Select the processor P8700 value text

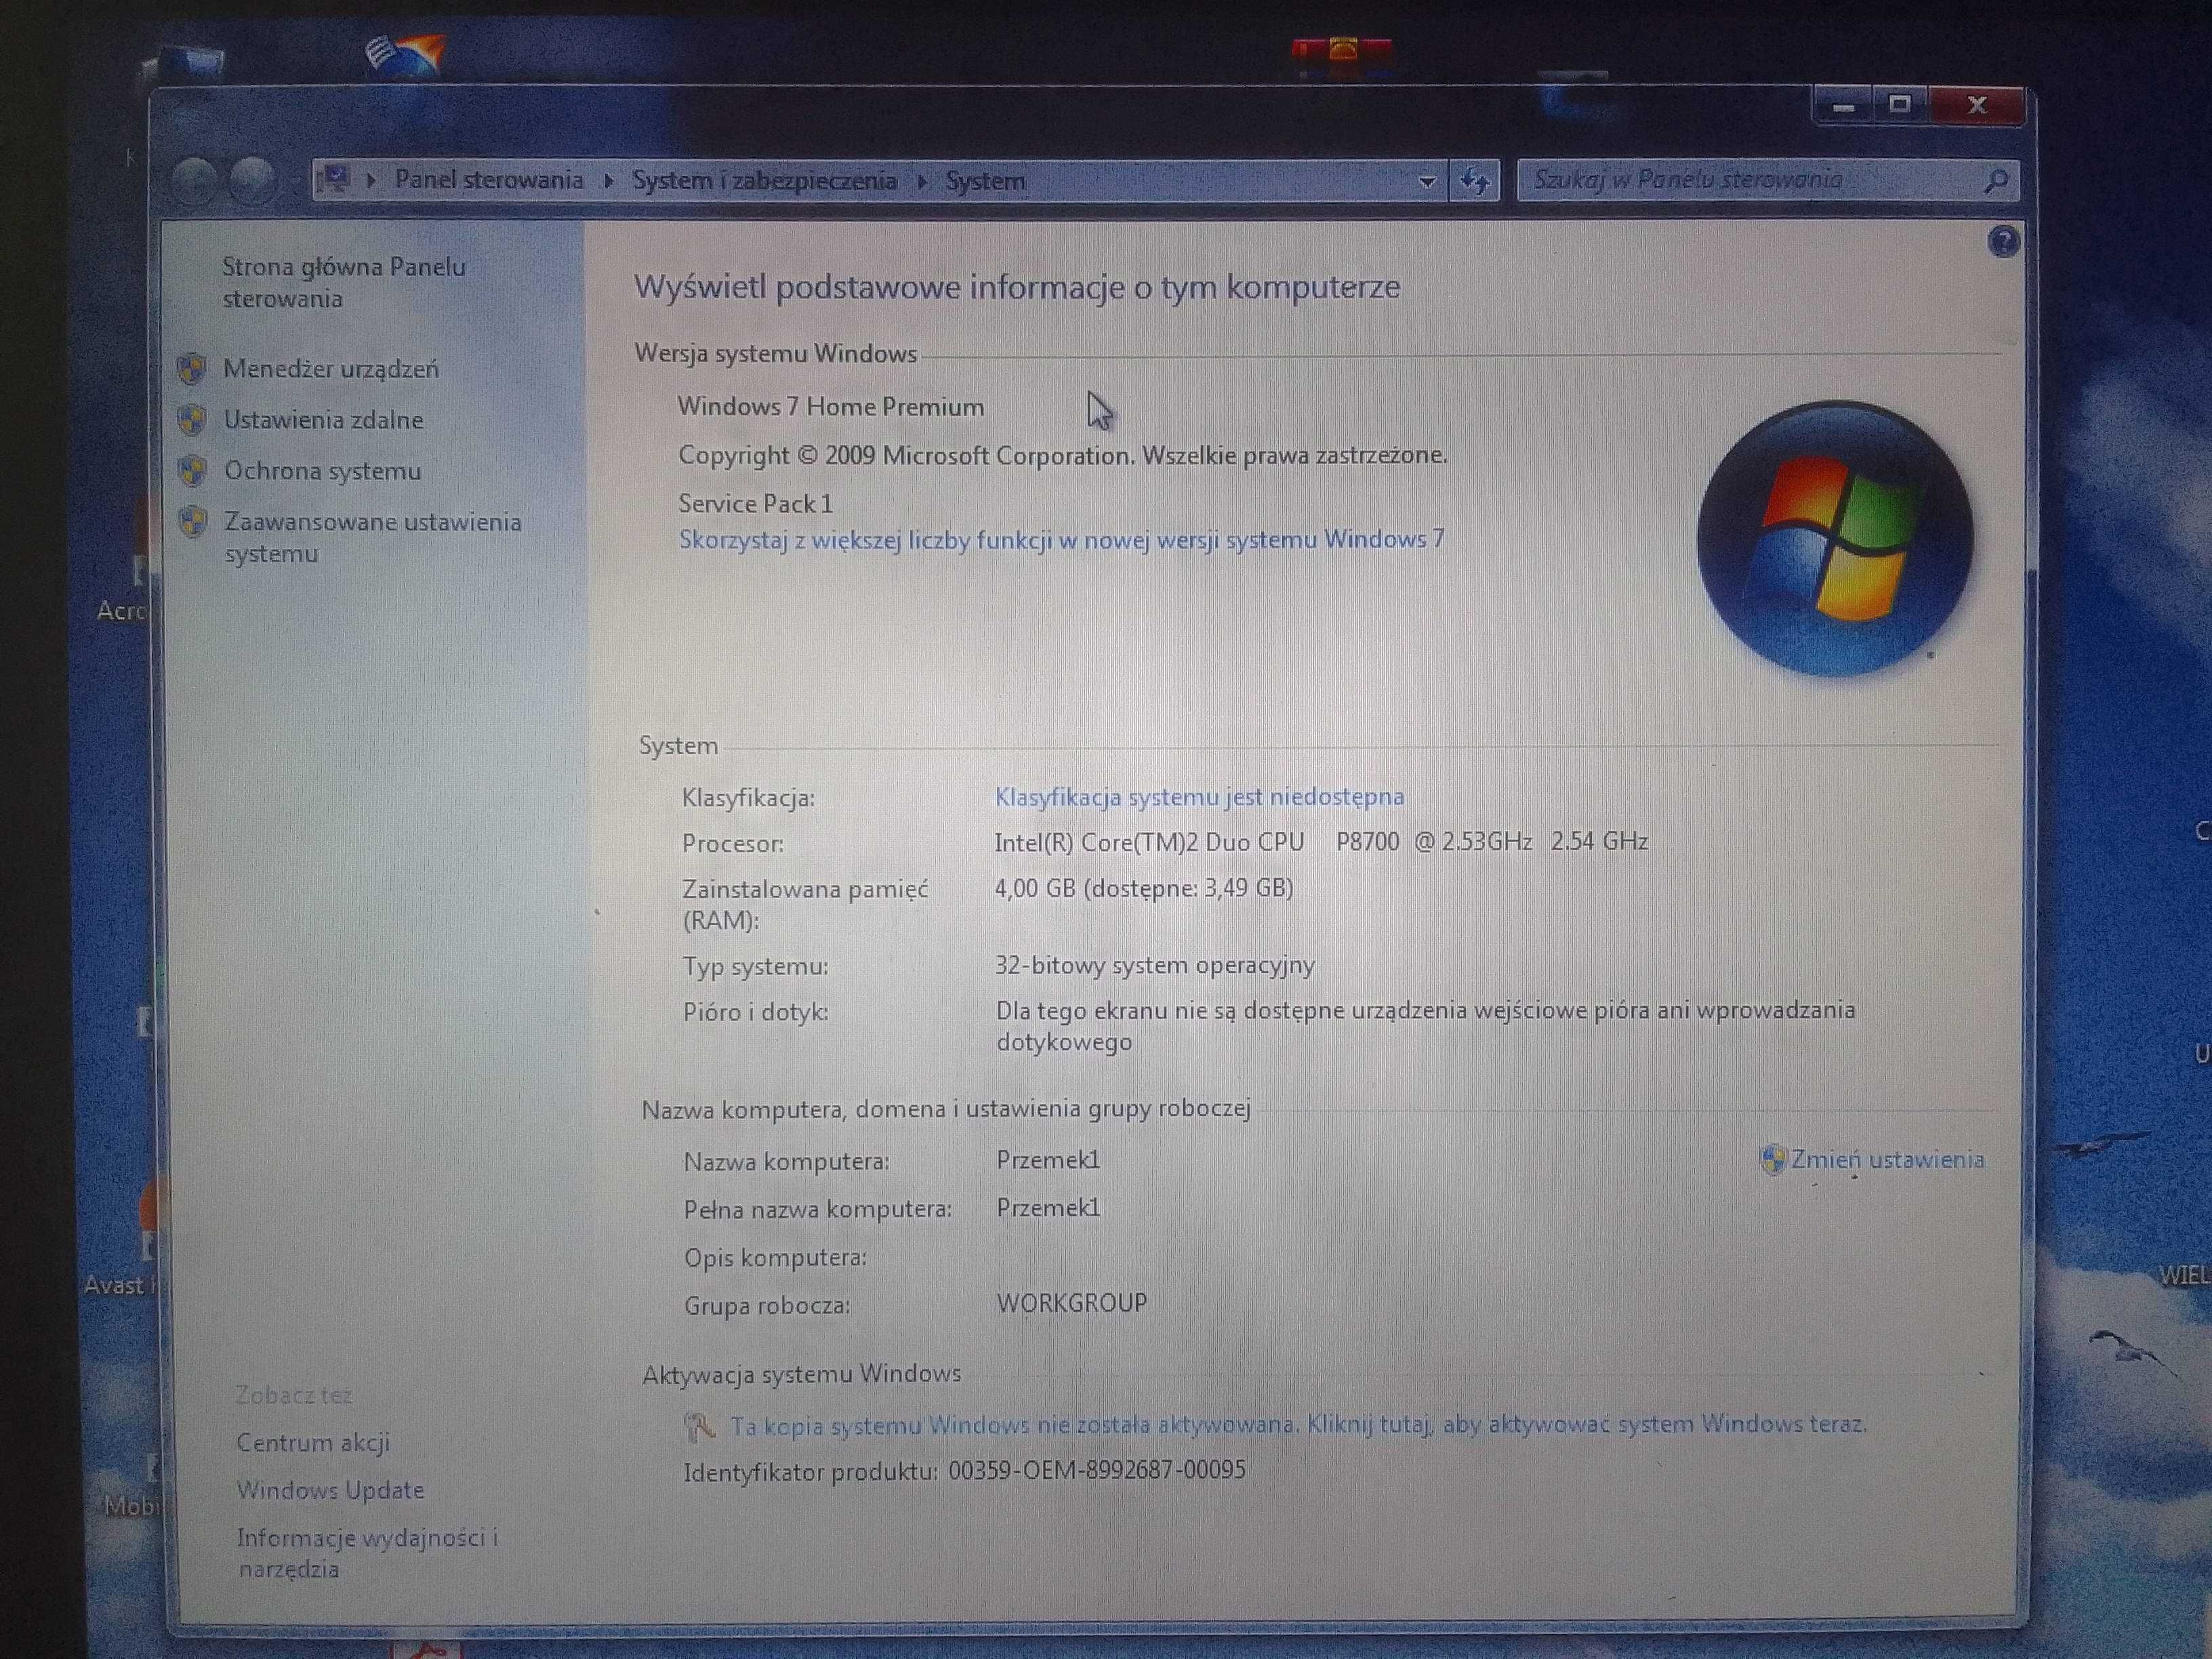[x=1321, y=842]
